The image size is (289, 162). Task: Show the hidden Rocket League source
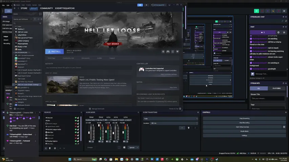76,124
